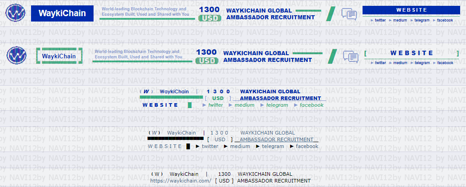
Task: Click the facebook link in first banner
Action: 445,21
